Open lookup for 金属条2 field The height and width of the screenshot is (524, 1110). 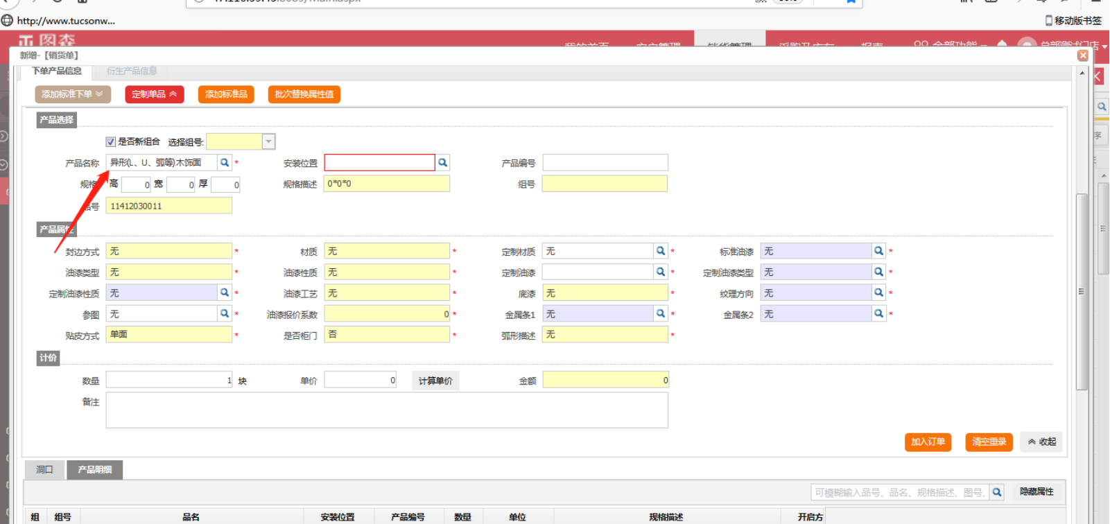coord(878,314)
